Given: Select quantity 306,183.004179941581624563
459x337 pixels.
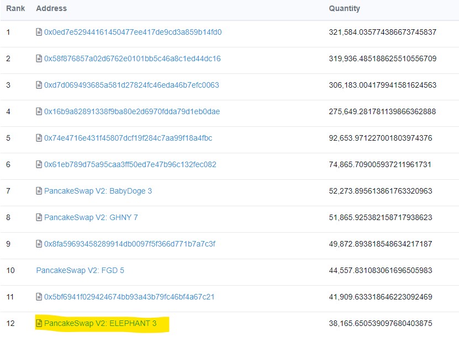Looking at the screenshot, I should 383,85.
